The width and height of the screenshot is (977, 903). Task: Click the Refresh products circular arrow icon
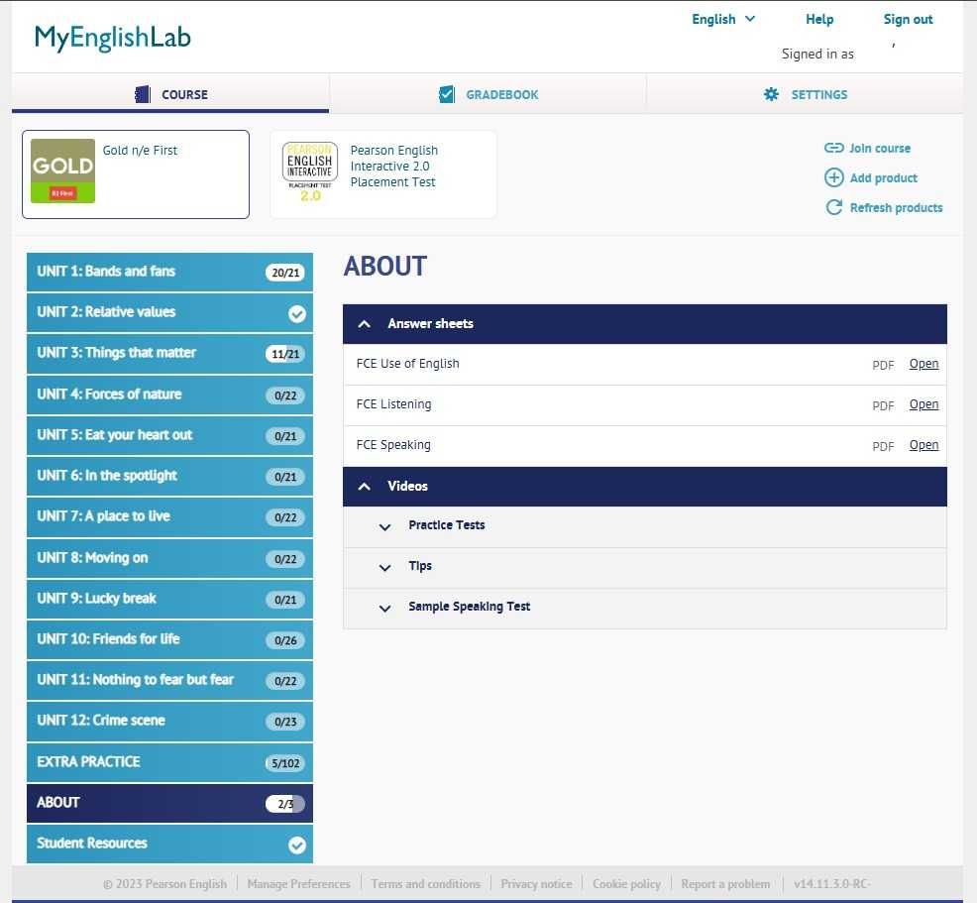tap(833, 207)
